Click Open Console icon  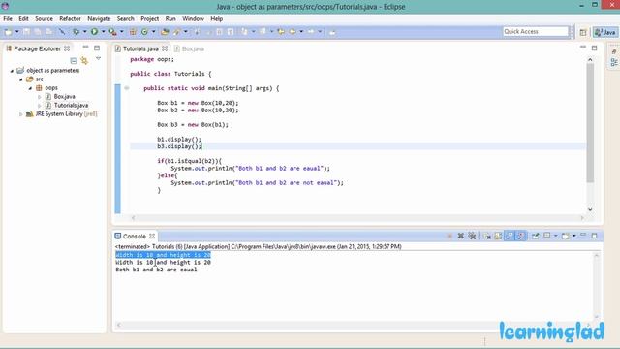click(x=566, y=236)
